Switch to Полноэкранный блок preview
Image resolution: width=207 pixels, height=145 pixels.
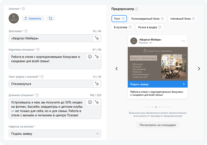[147, 19]
